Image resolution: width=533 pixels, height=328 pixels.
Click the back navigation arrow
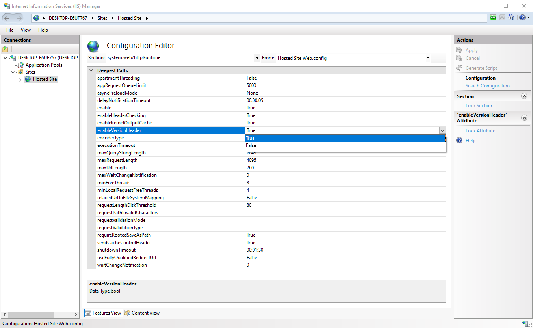click(7, 18)
